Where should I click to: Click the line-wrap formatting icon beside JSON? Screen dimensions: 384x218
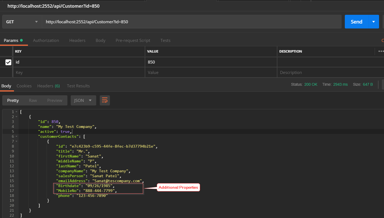click(104, 100)
